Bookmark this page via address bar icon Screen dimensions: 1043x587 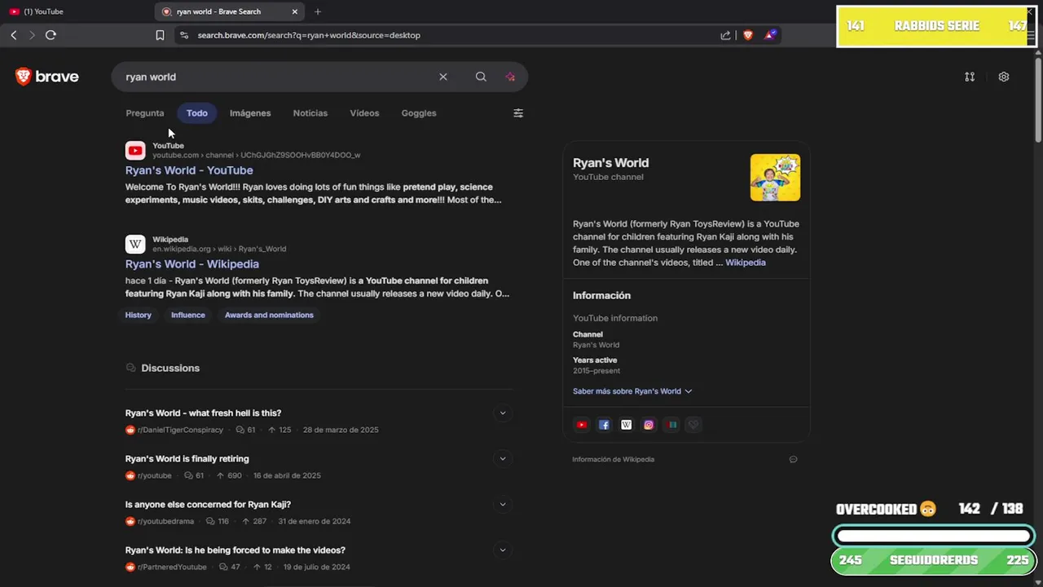click(x=160, y=35)
